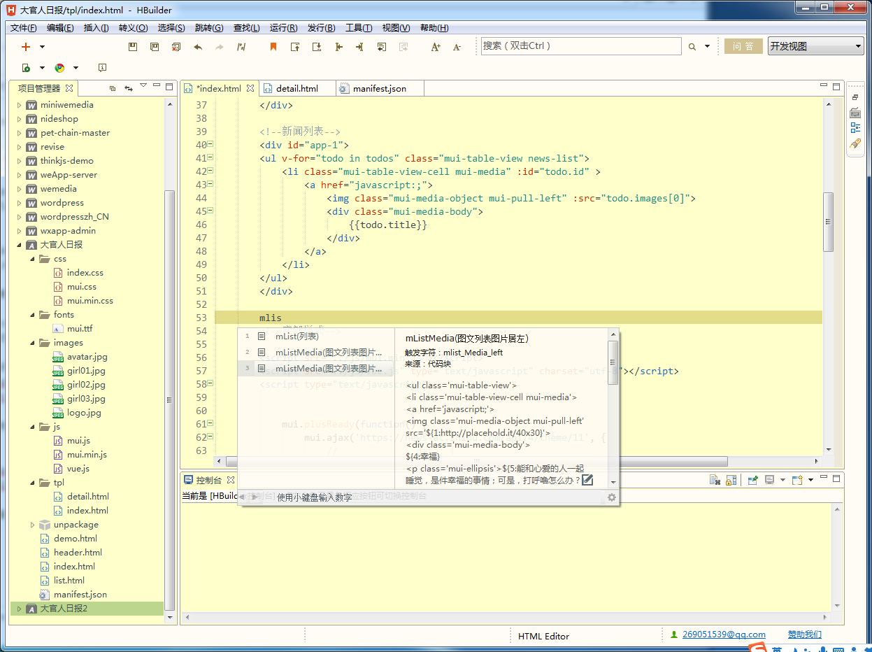The width and height of the screenshot is (872, 652).
Task: Click the Save All toolbar icon
Action: [x=155, y=47]
